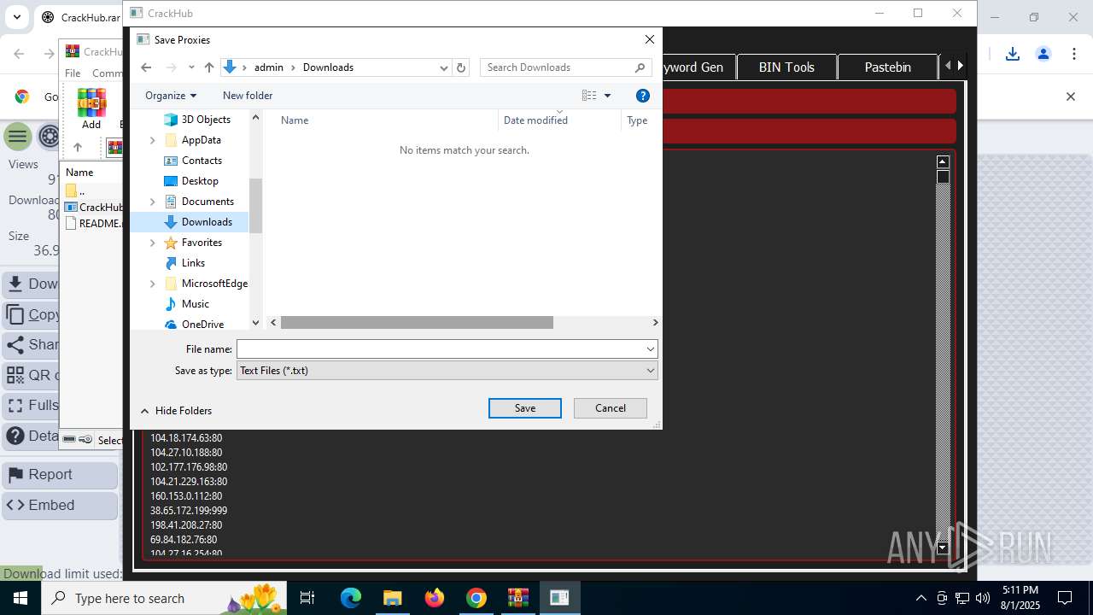Open Firefox from taskbar
1093x615 pixels.
click(435, 598)
